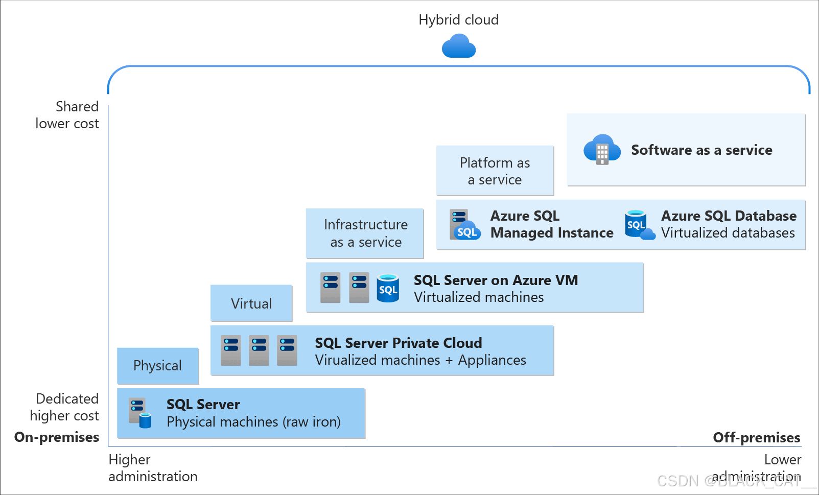Viewport: 819px width, 495px height.
Task: Click the Azure SQL Database heading
Action: tap(729, 216)
